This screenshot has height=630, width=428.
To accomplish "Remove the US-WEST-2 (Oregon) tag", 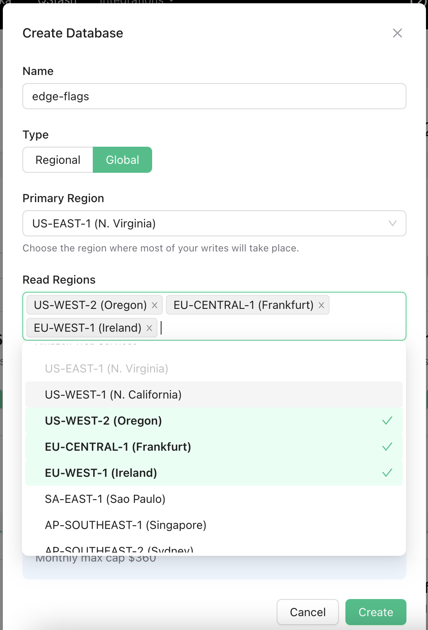I will [x=155, y=305].
